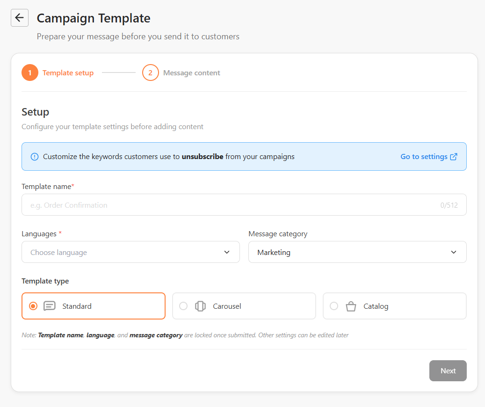Click the external link icon beside Go to settings
This screenshot has width=485, height=407.
(454, 157)
